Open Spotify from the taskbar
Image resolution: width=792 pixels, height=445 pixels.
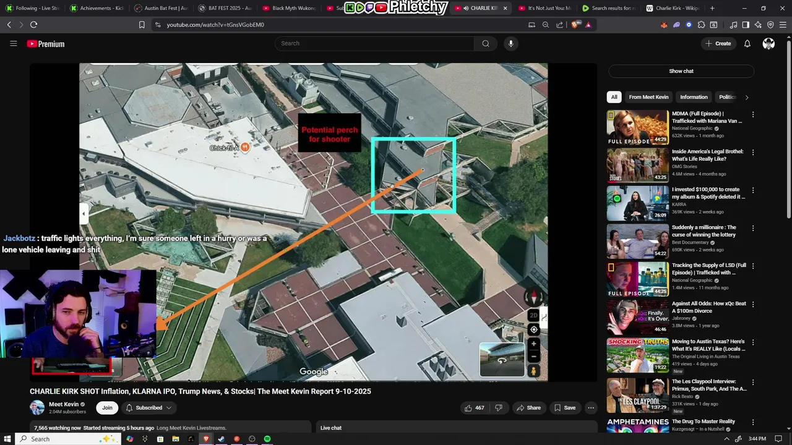pyautogui.click(x=267, y=439)
